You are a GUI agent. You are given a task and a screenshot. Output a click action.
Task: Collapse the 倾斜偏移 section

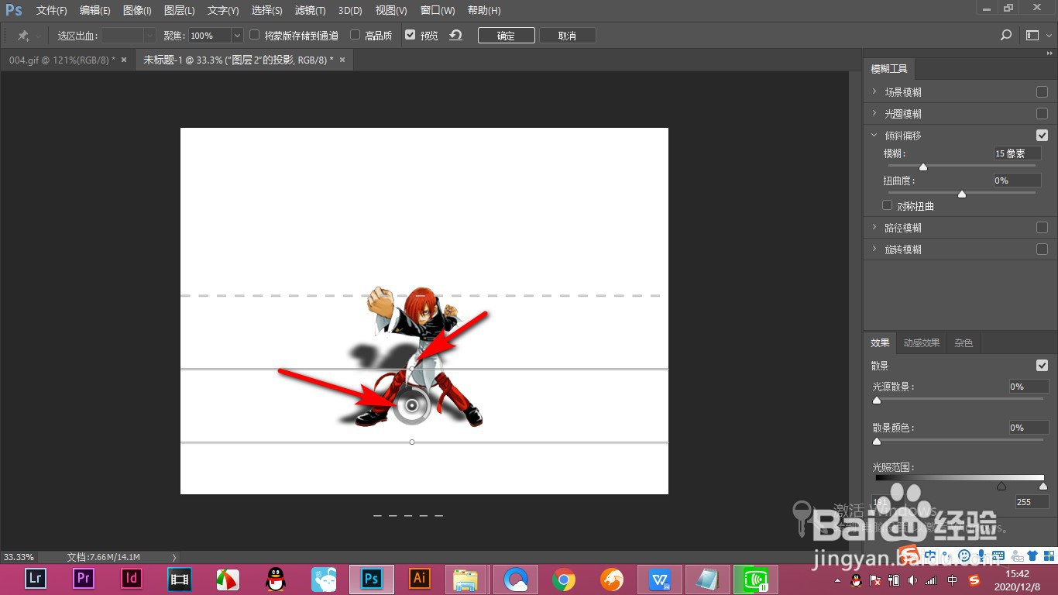(874, 135)
